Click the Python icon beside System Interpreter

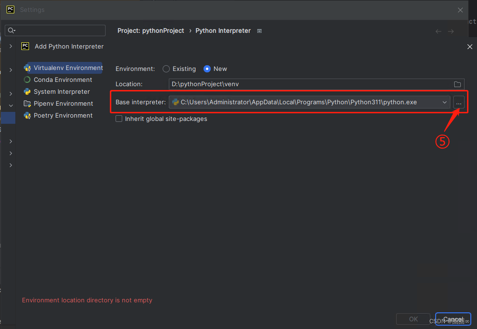(27, 92)
